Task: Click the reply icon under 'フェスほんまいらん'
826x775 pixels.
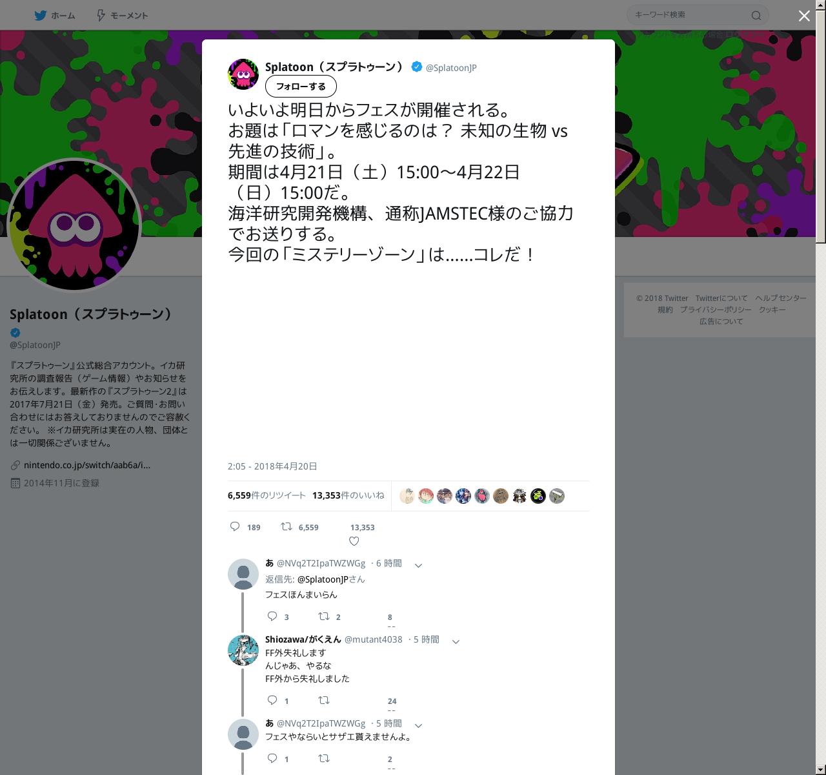Action: pos(272,616)
